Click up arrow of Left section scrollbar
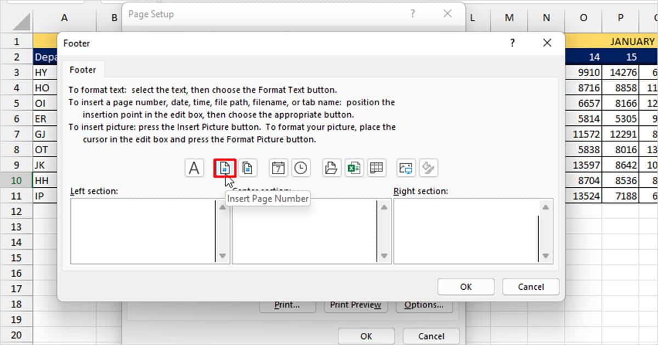Viewport: 658px width, 345px height. (x=222, y=207)
